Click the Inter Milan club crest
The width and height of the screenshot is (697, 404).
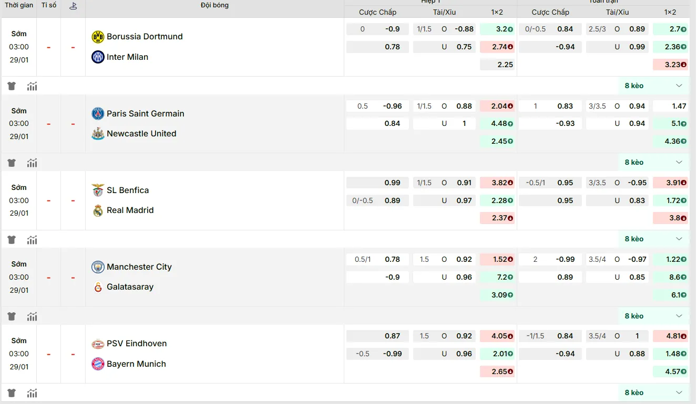[x=98, y=57]
